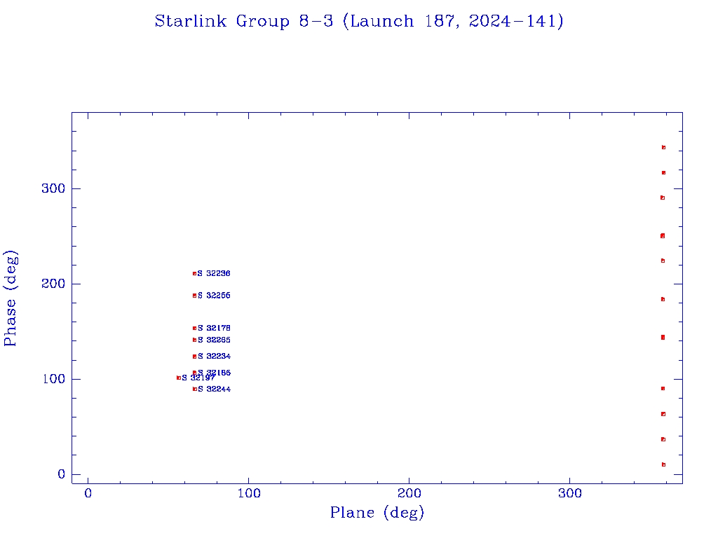
Task: Click the red marker beside S 32234
Action: [195, 357]
